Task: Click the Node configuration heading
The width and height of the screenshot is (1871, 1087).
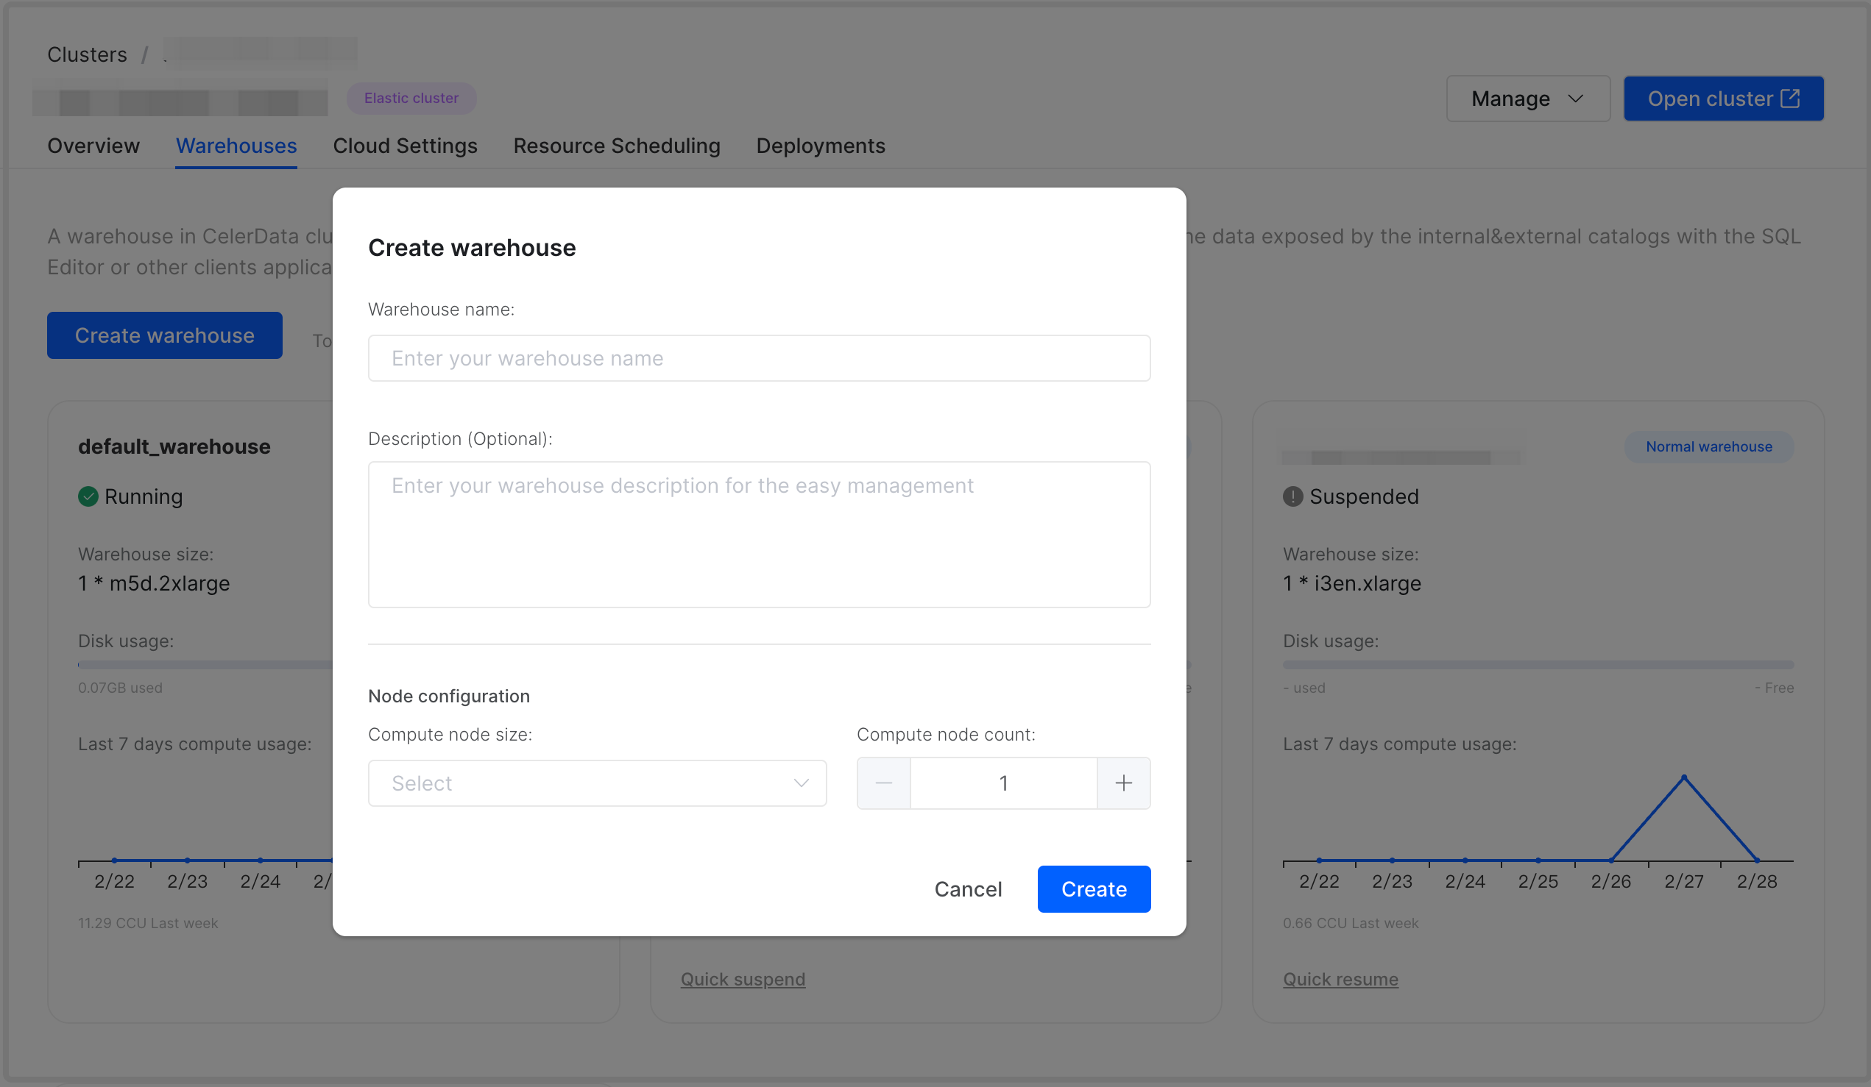Action: (448, 696)
